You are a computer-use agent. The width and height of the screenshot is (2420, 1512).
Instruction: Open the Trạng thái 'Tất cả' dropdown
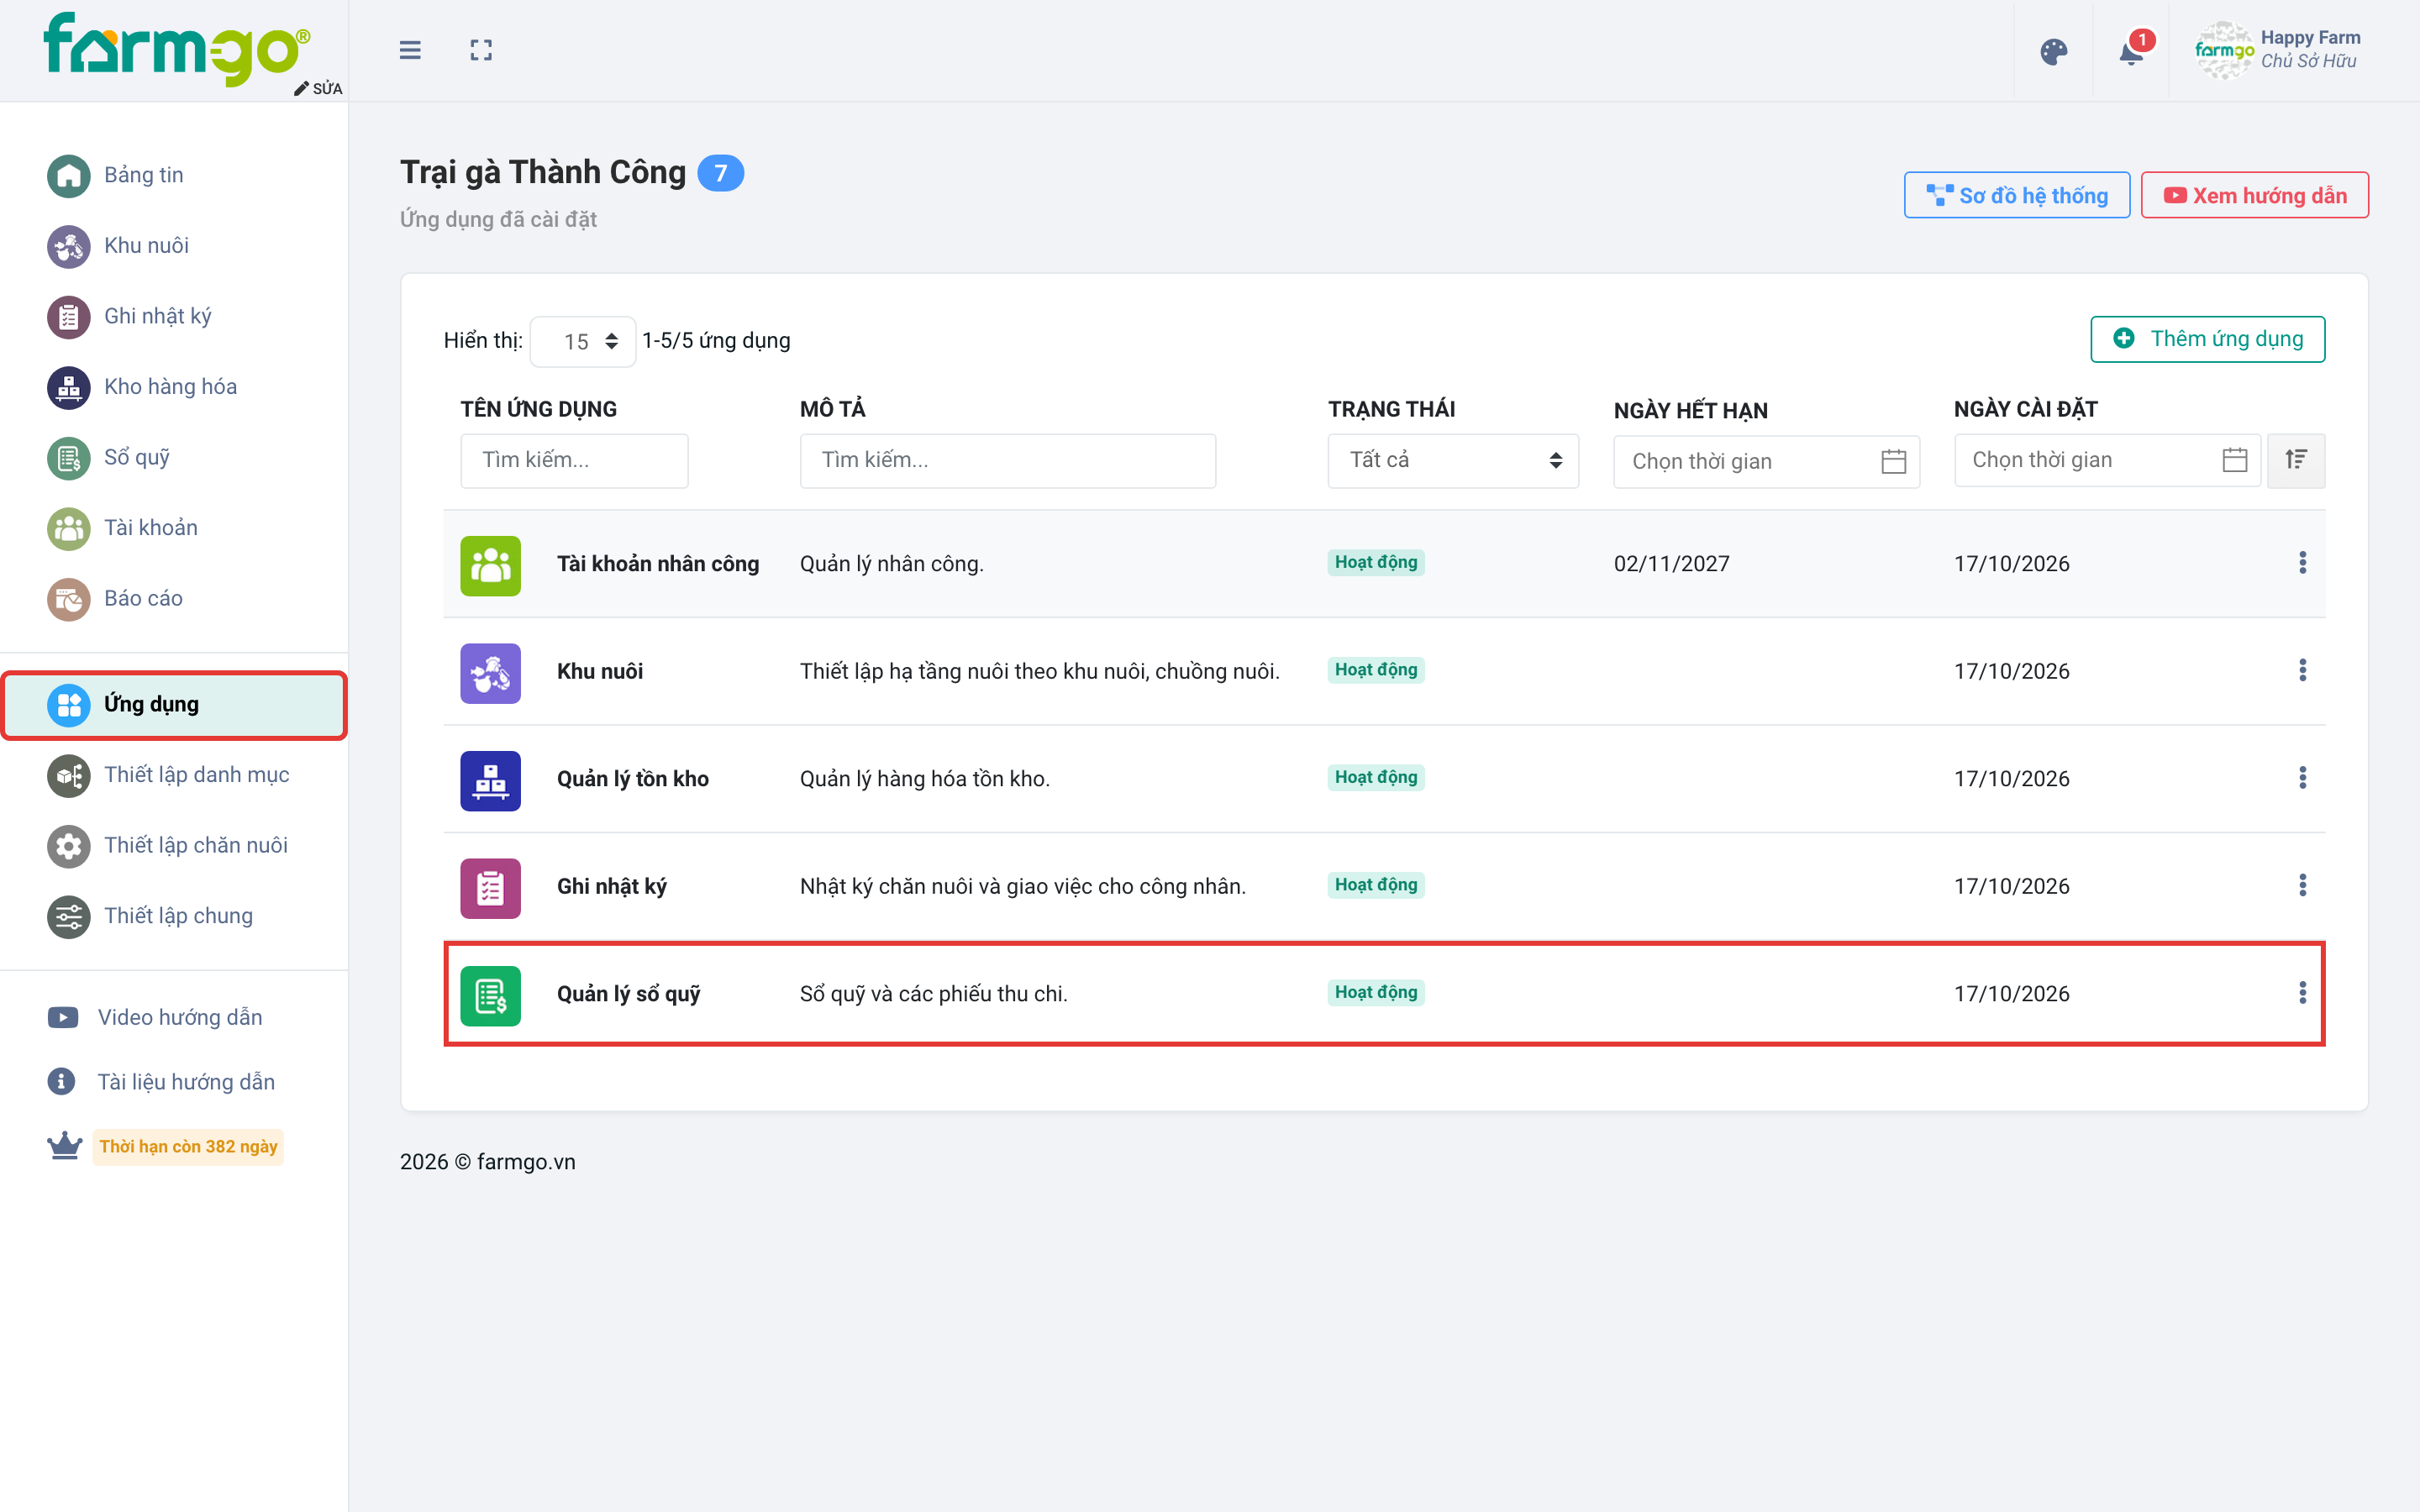[1453, 460]
